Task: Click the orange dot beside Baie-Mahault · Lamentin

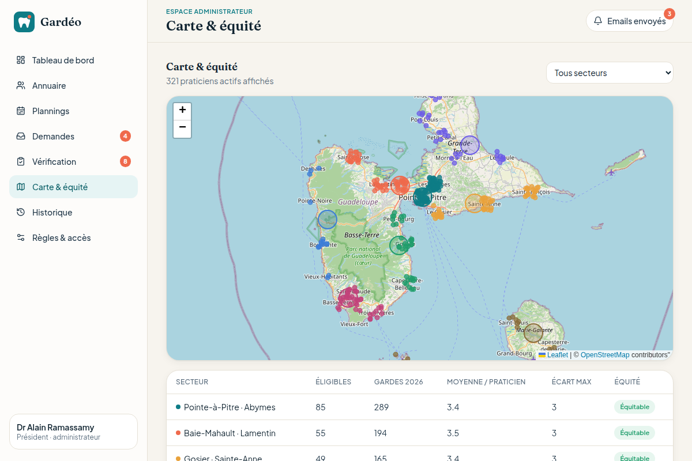Action: pos(178,433)
